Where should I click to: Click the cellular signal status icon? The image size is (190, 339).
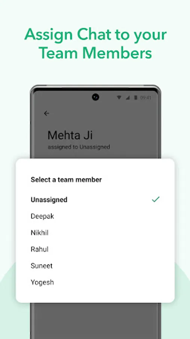[x=128, y=98]
